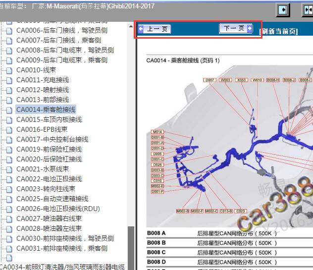Screen dimensions: 313x270
Task: Click the 刷新当前页 refresh link
Action: tap(278, 31)
